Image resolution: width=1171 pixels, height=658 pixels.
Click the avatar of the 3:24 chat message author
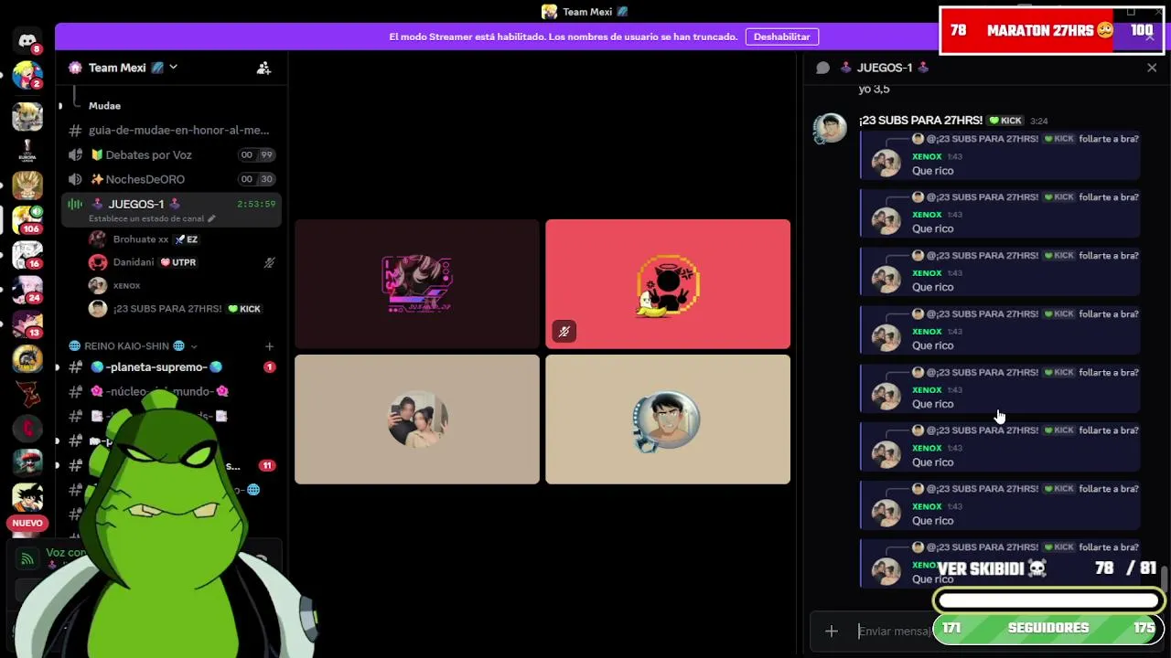tap(831, 129)
